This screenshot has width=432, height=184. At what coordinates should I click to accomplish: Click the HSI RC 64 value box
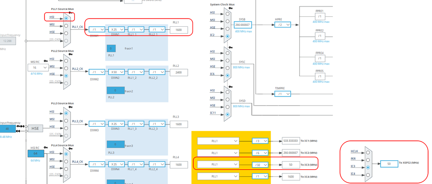pos(36,154)
